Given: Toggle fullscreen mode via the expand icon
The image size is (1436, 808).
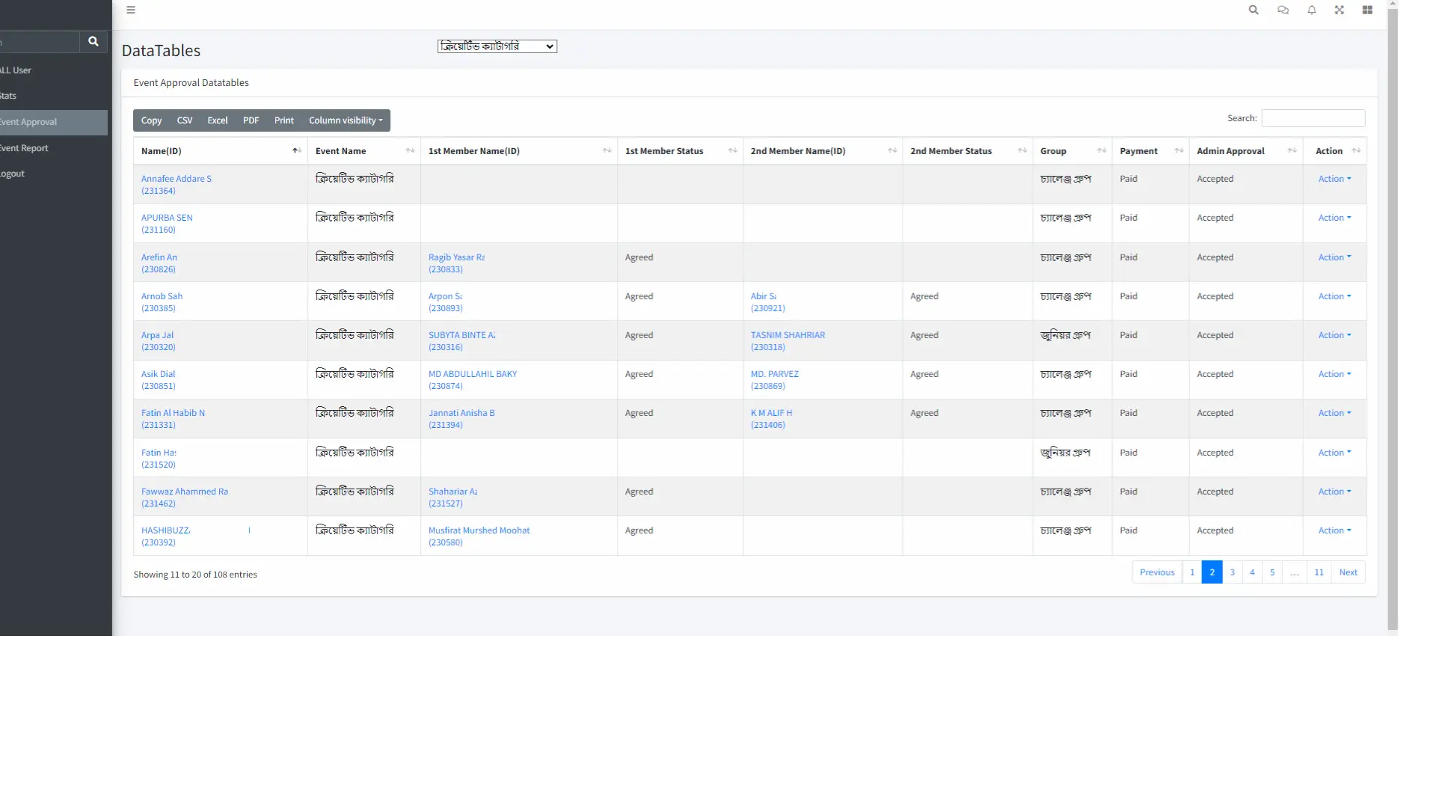Looking at the screenshot, I should pos(1340,10).
